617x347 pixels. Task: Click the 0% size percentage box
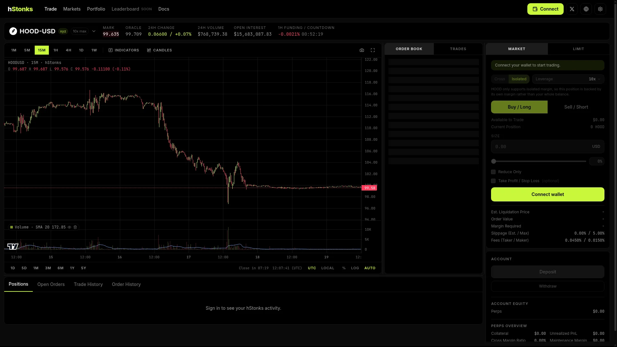click(597, 161)
